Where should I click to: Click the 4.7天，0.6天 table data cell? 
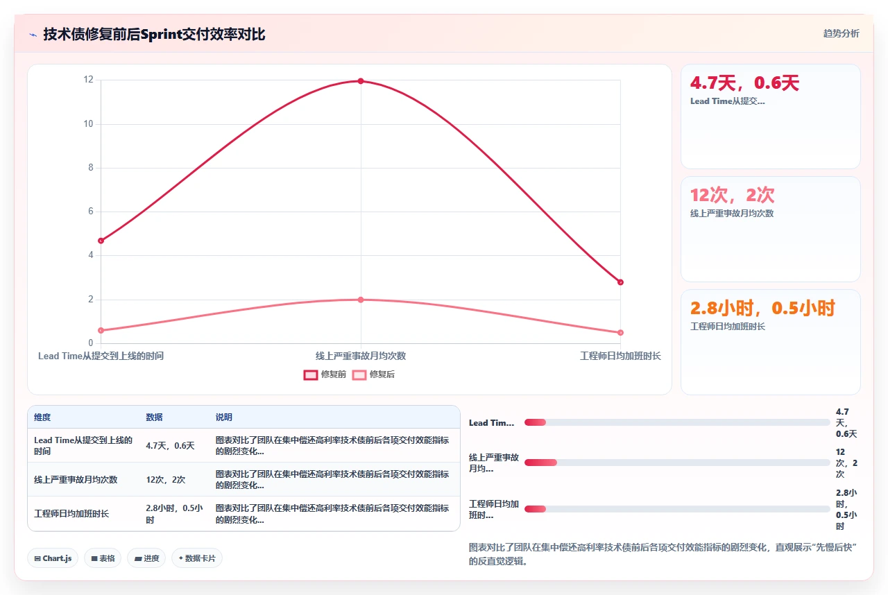[x=173, y=445]
